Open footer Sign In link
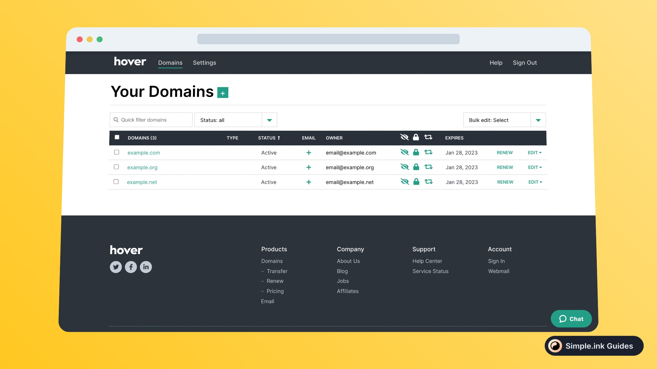Image resolution: width=657 pixels, height=369 pixels. coord(496,261)
